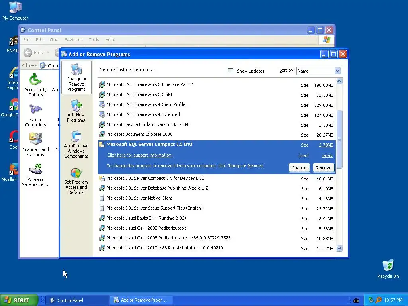Open Recycle Bin on desktop
The height and width of the screenshot is (306, 408).
388,269
